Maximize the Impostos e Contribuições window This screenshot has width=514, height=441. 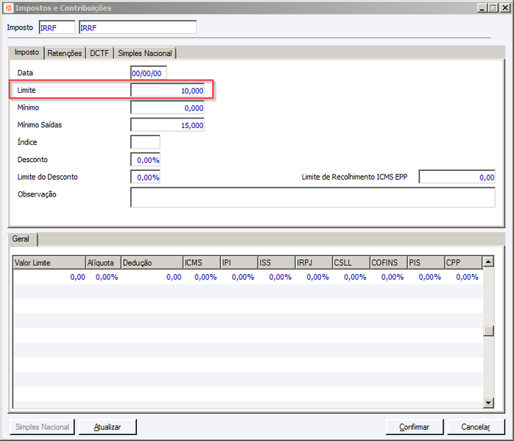pos(493,8)
